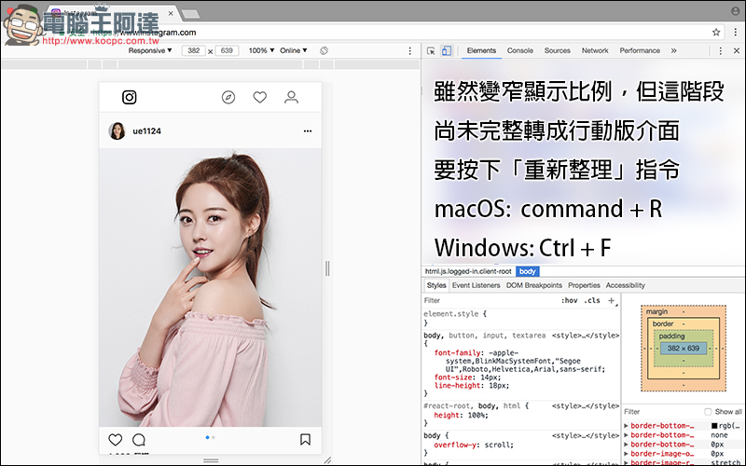Screen dimensions: 746x466
Task: Open device toolbar three-dot more options
Action: [x=410, y=50]
